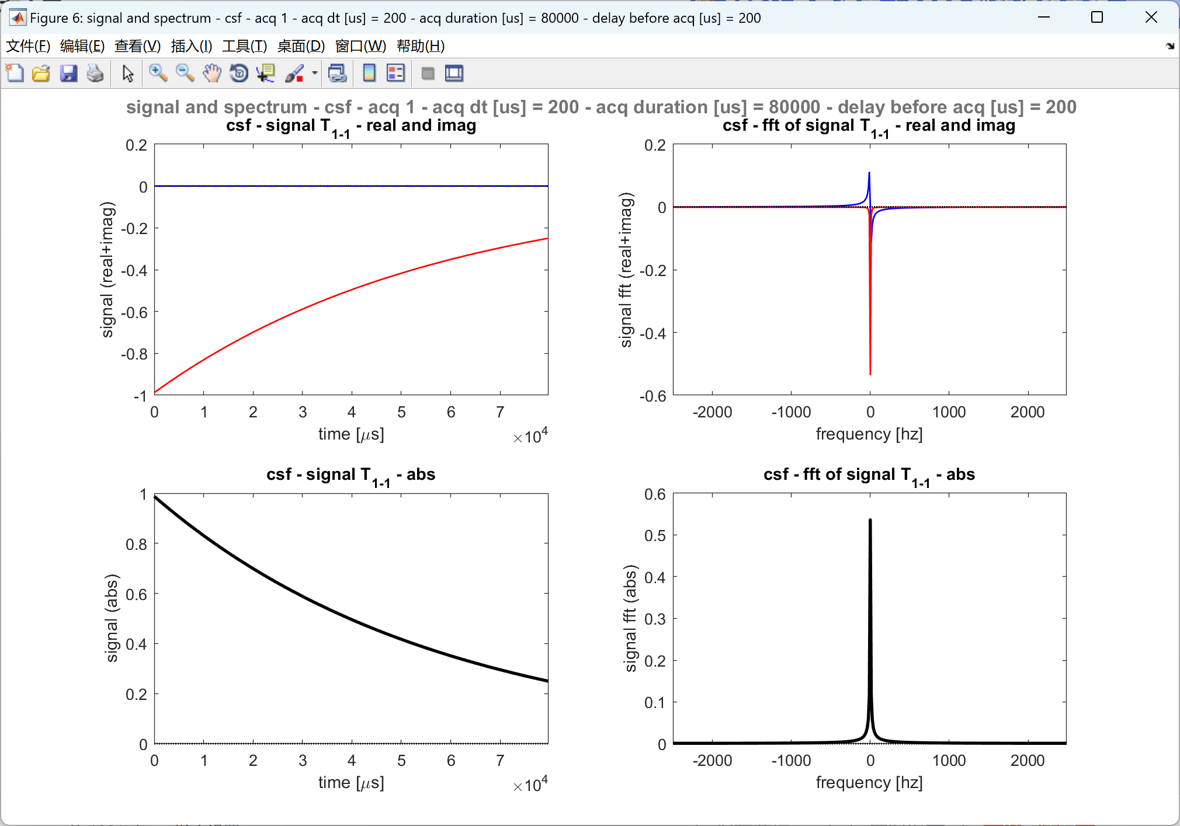
Task: Toggle the Edit Plot arrow tool
Action: 128,74
